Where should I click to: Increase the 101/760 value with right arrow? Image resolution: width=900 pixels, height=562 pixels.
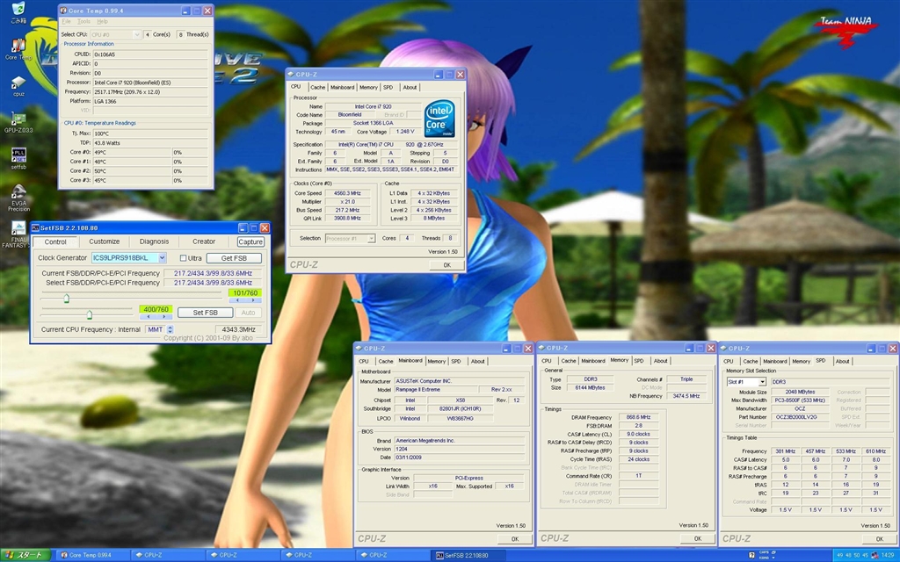pos(253,300)
